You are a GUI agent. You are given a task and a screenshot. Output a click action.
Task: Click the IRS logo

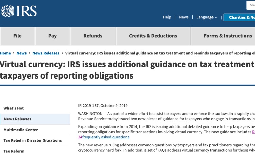tap(19, 11)
